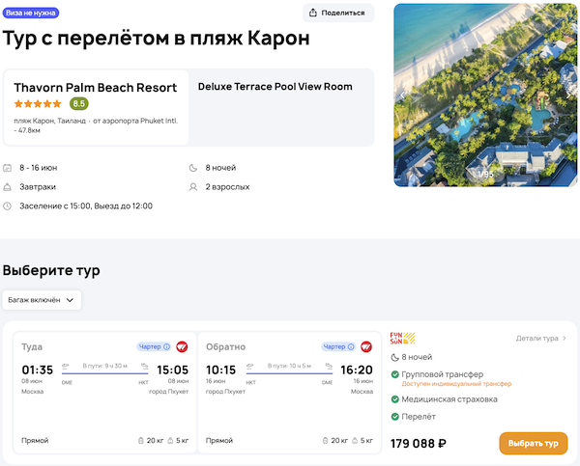
Task: Select the Deluxe Terrace Pool View Room
Action: [x=275, y=87]
